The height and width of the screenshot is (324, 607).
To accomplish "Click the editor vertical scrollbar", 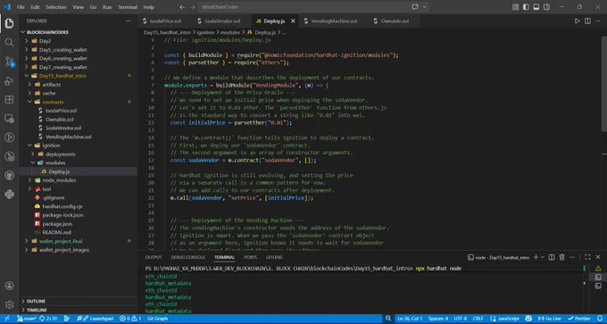I will 604,83.
